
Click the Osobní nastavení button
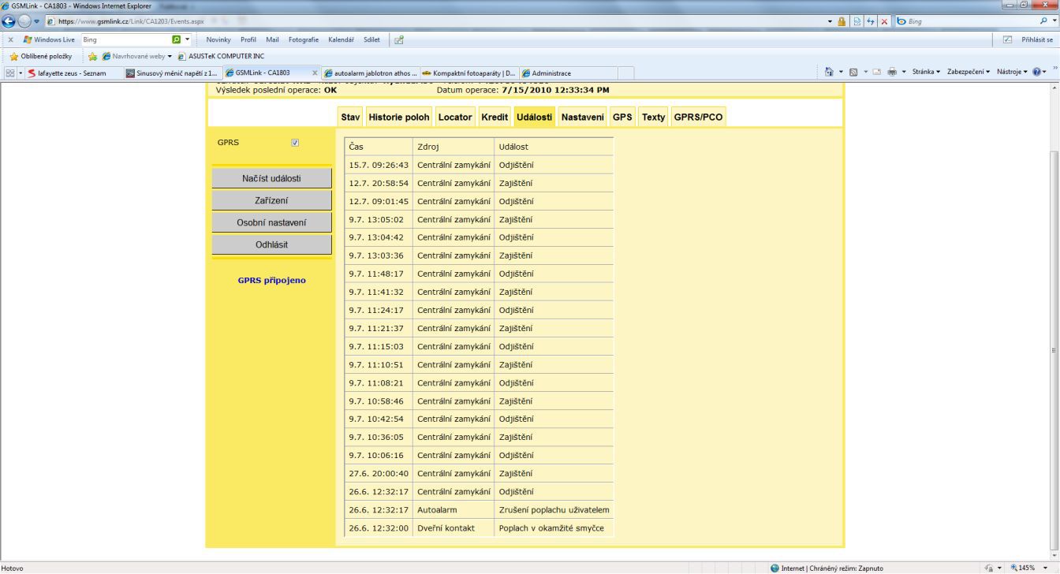(271, 222)
